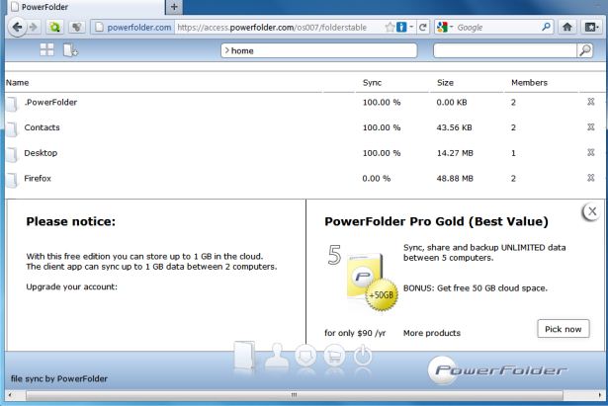Click the home breadcrumb path field
Image resolution: width=608 pixels, height=406 pixels.
click(x=318, y=50)
